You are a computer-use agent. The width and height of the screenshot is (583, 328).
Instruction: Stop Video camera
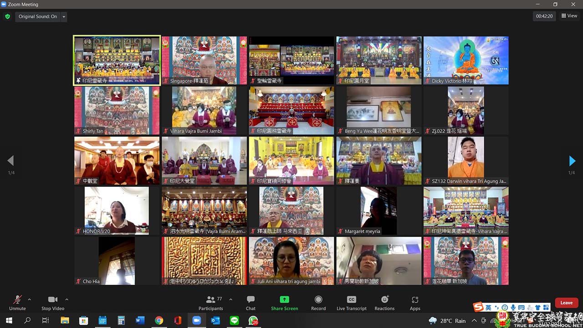(x=53, y=302)
